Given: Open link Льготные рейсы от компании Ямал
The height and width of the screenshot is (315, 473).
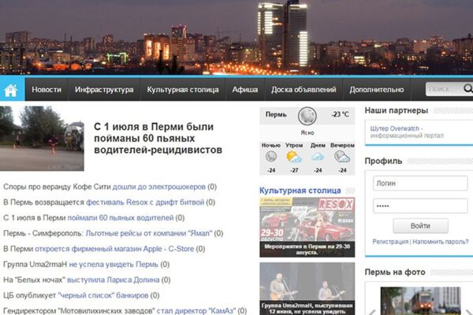Looking at the screenshot, I should point(149,233).
